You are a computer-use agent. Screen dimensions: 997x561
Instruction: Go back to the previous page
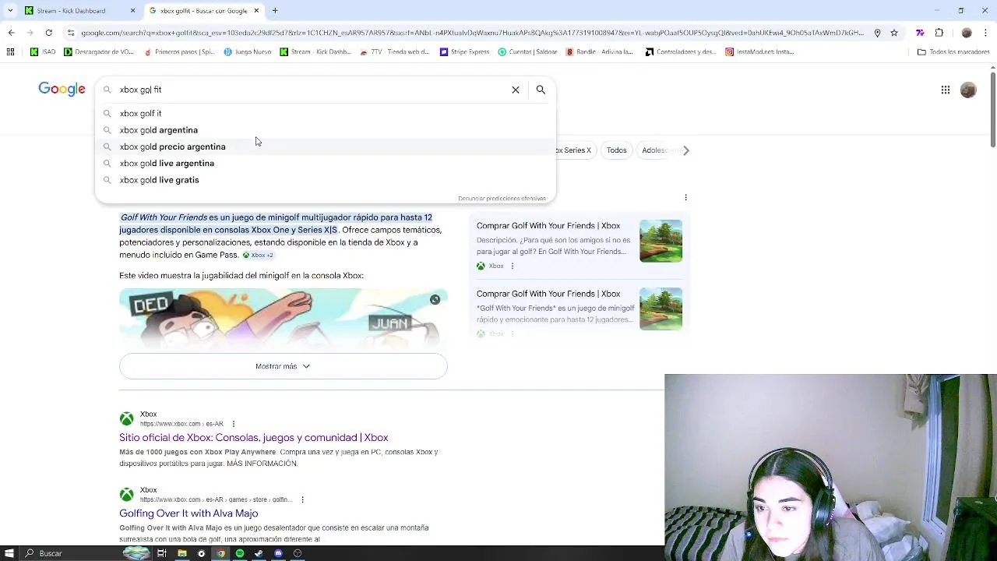click(x=11, y=33)
